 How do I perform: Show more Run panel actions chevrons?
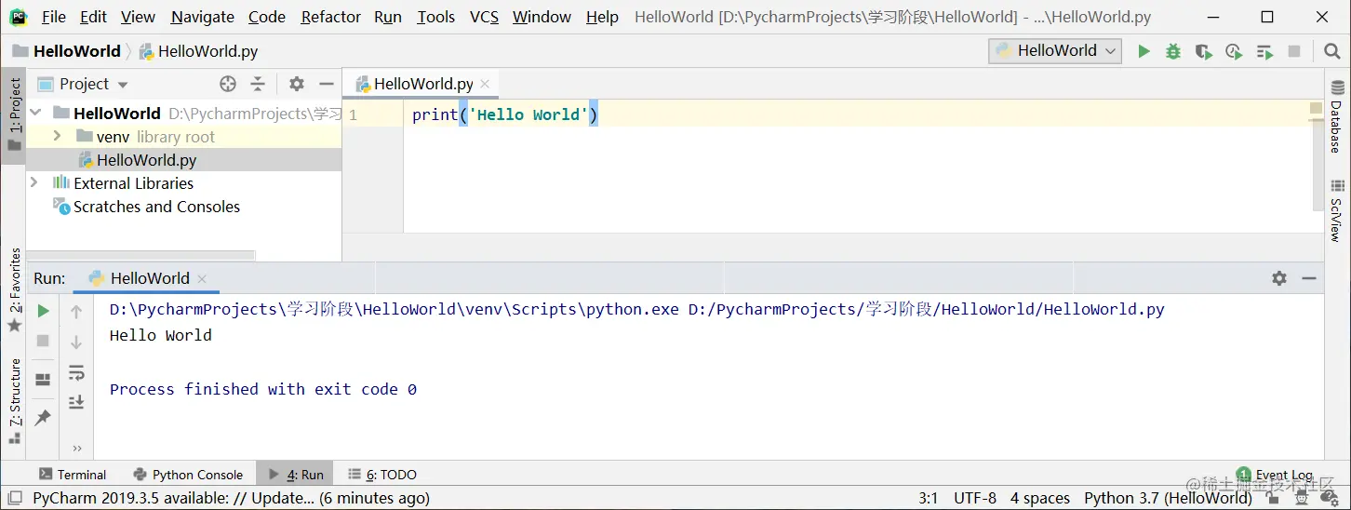click(76, 449)
